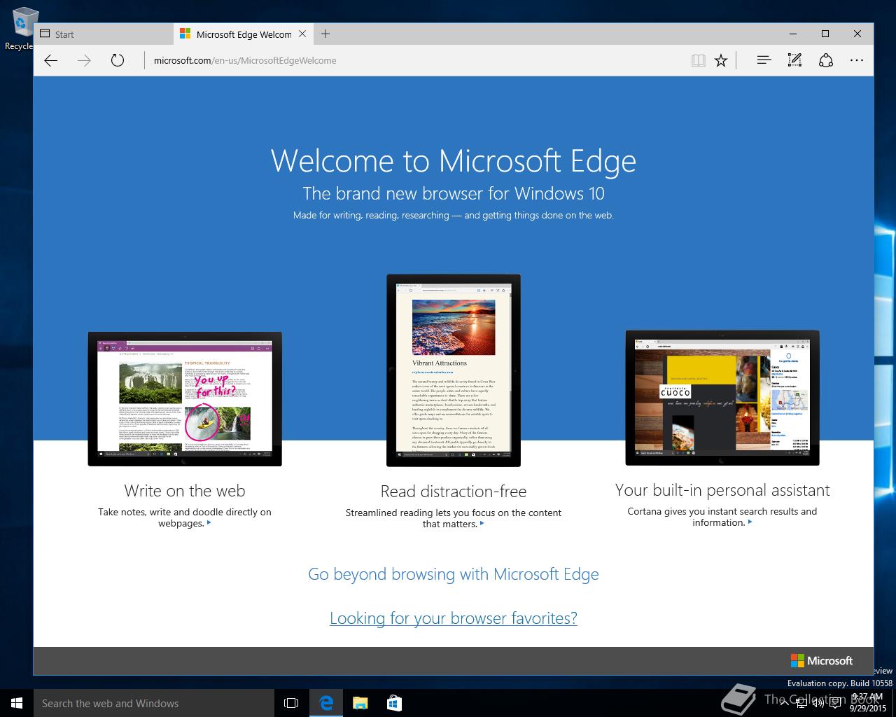Open Task View on the taskbar
This screenshot has height=717, width=896.
click(291, 703)
